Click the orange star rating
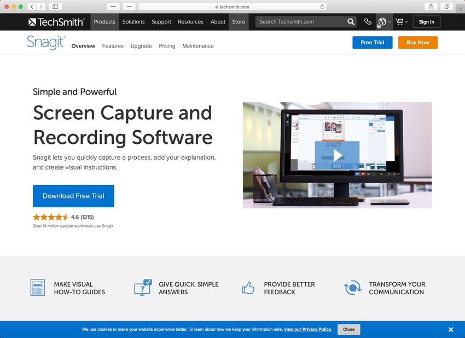 (x=51, y=217)
